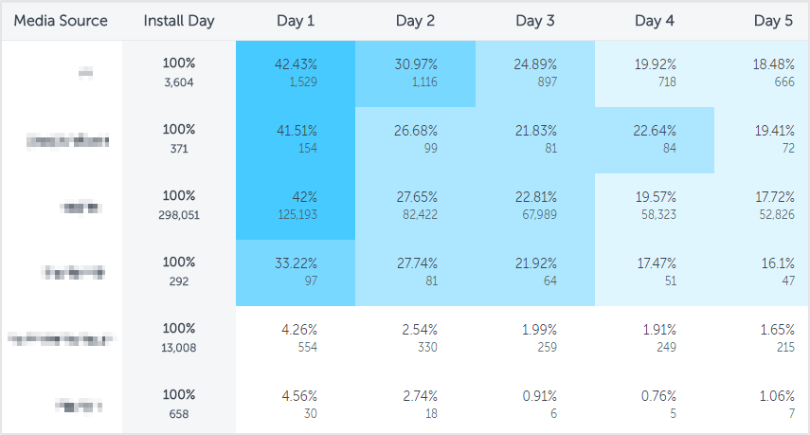Image resolution: width=810 pixels, height=435 pixels.
Task: Click the Day 4 column header
Action: [655, 21]
